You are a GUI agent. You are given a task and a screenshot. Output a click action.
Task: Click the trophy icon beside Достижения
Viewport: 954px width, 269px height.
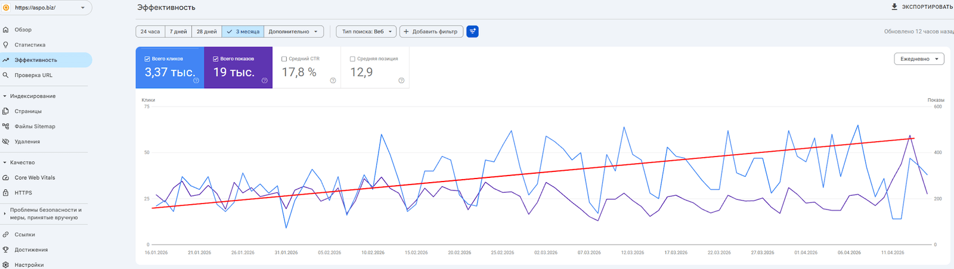tap(6, 250)
